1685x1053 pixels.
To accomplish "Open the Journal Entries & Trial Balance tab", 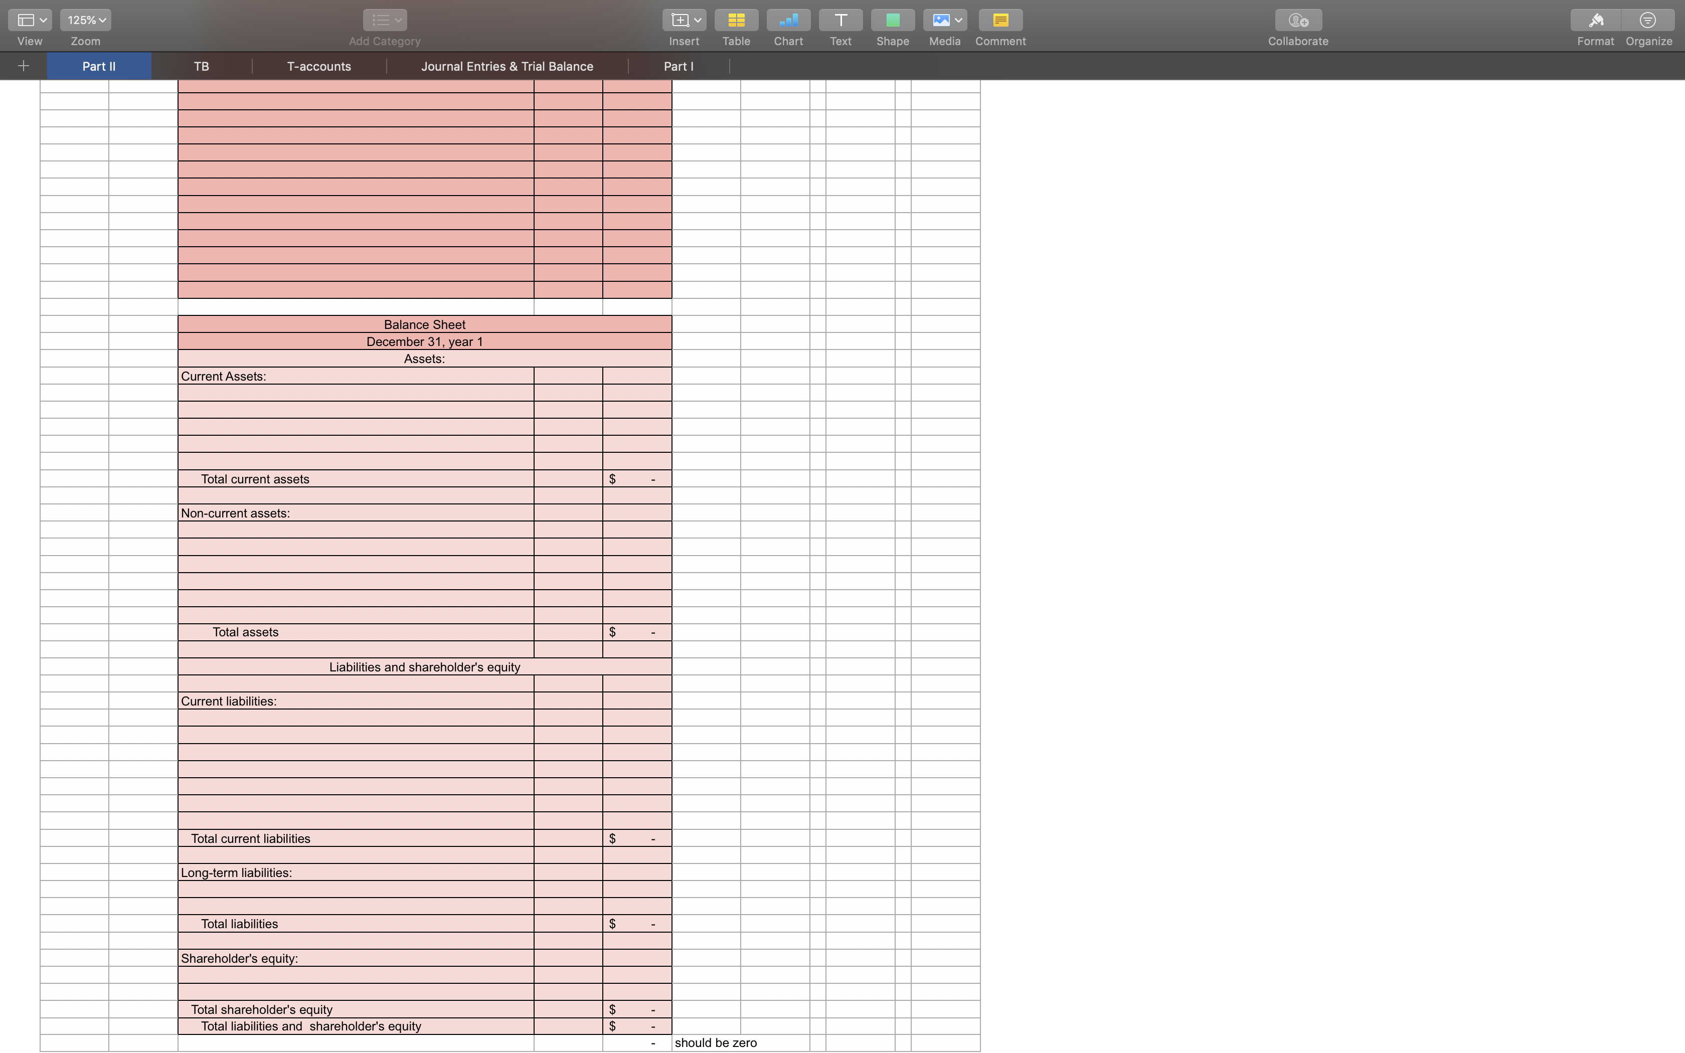I will point(506,66).
